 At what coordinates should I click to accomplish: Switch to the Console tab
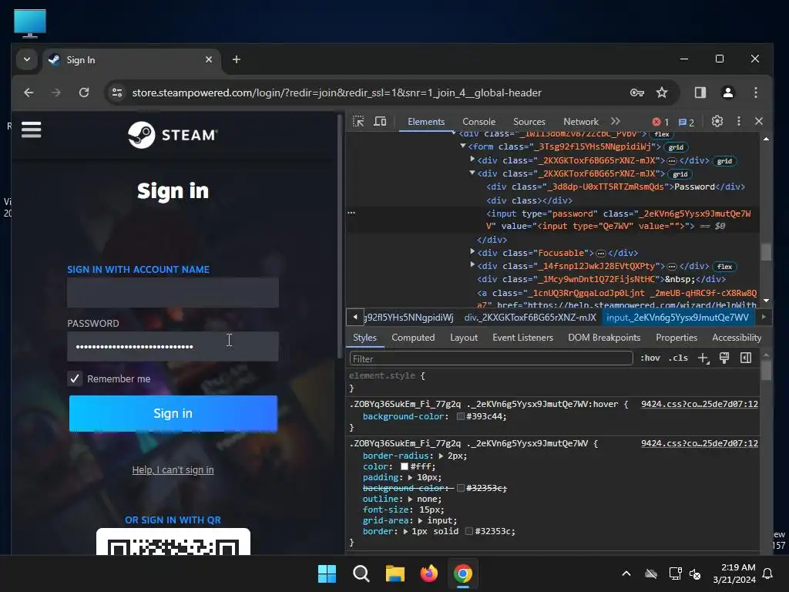click(x=478, y=122)
